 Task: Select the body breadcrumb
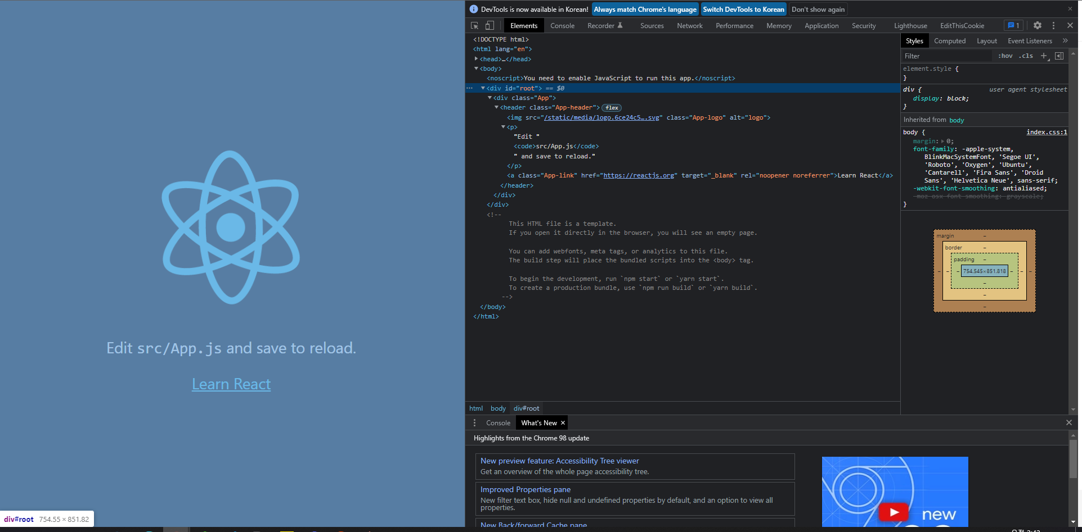coord(498,408)
